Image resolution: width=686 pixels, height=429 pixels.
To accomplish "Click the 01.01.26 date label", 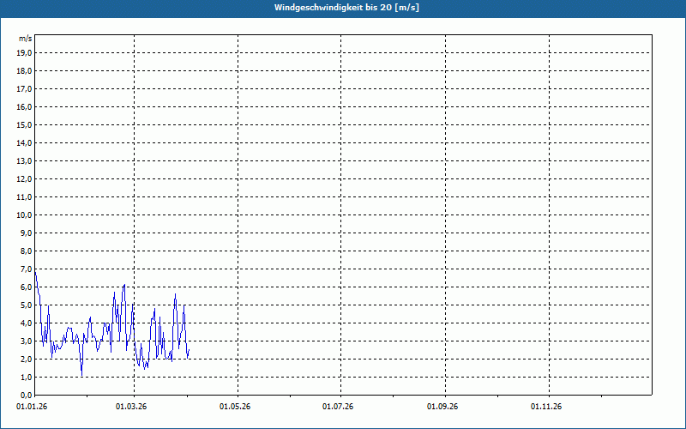I will [32, 407].
